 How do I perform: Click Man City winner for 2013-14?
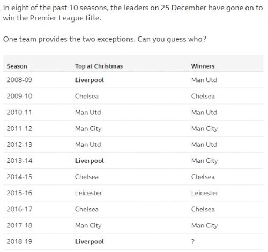(x=204, y=161)
